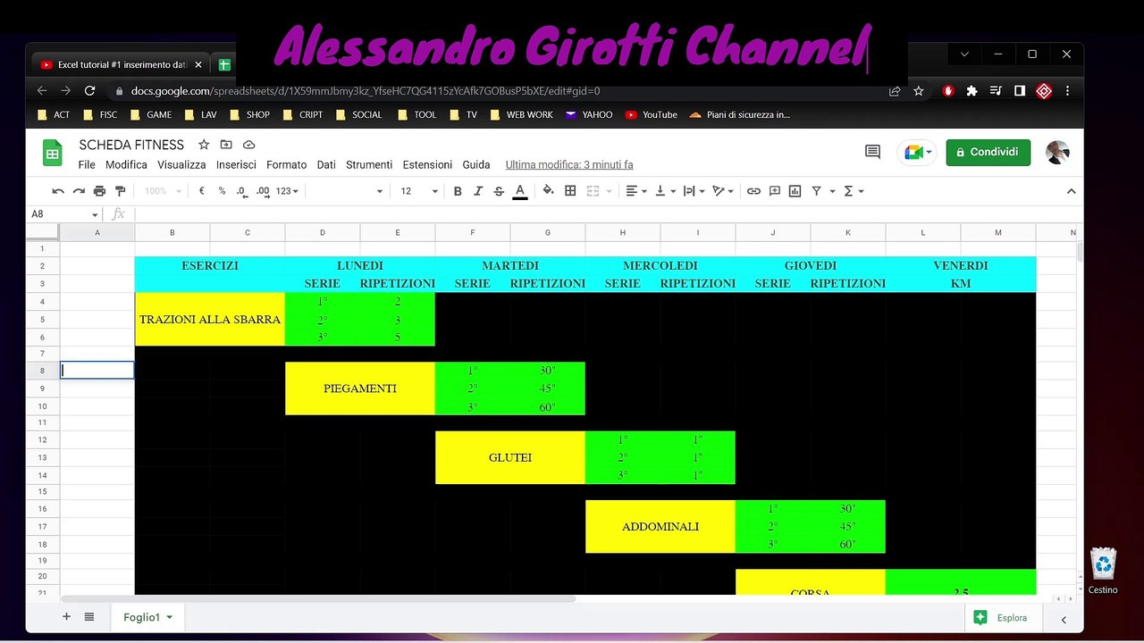Image resolution: width=1144 pixels, height=643 pixels.
Task: Decrease decimal places
Action: point(241,191)
